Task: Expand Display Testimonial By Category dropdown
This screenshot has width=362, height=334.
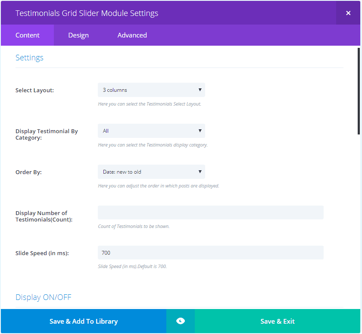Action: (151, 131)
